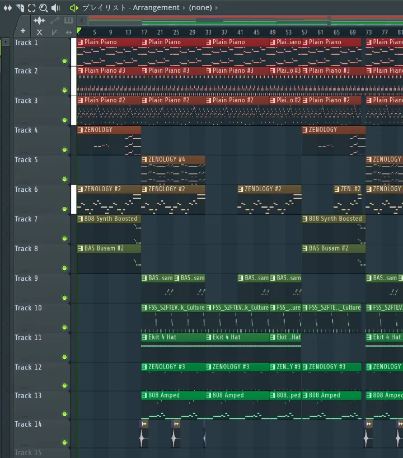The width and height of the screenshot is (403, 458).
Task: Open the ZENOLOGY #4 clip menu icon
Action: [144, 159]
